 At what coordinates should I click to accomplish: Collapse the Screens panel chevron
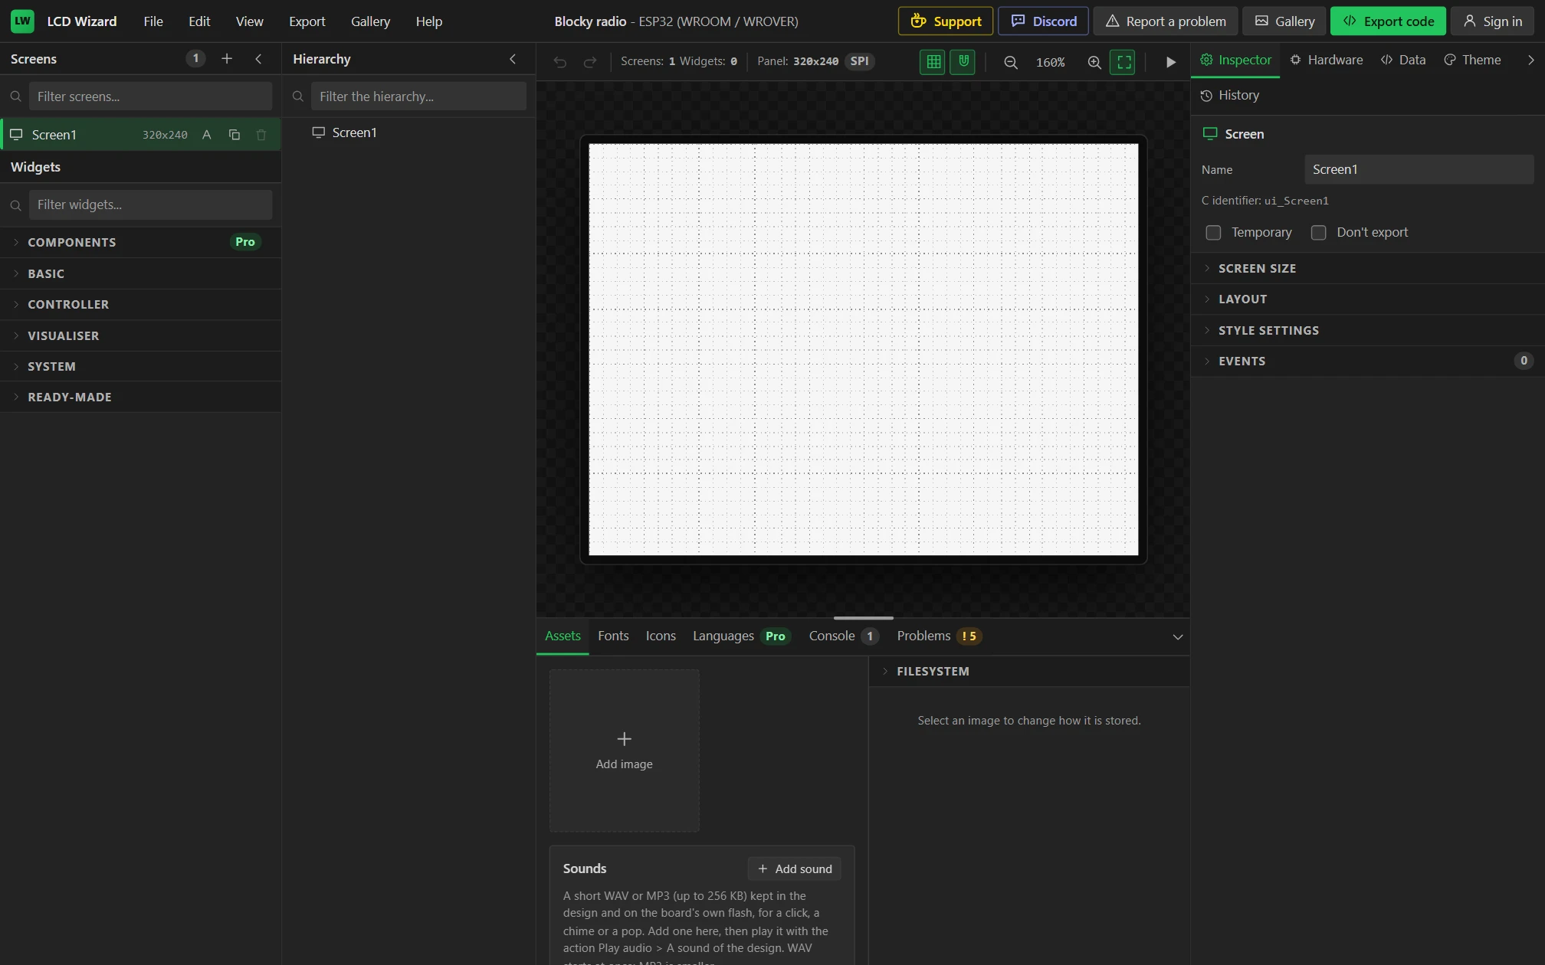point(259,59)
